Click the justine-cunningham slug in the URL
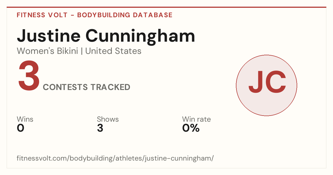Screen dimensions: 333x175 coord(181,158)
